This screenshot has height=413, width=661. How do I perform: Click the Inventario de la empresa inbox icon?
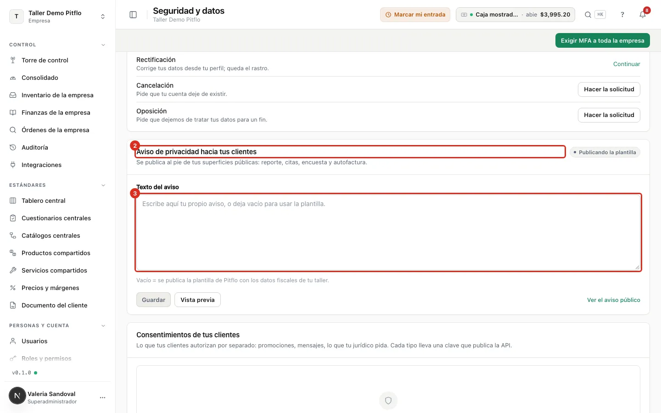pyautogui.click(x=13, y=95)
